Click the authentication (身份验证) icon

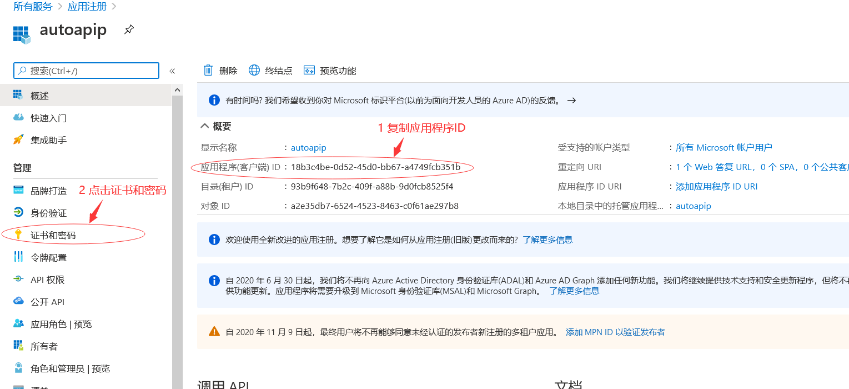click(x=18, y=212)
